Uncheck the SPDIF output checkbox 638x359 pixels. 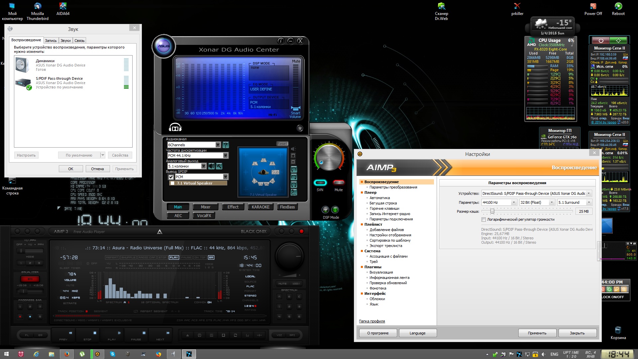tap(171, 177)
